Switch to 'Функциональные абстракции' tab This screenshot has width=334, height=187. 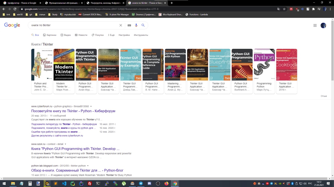coord(63,3)
